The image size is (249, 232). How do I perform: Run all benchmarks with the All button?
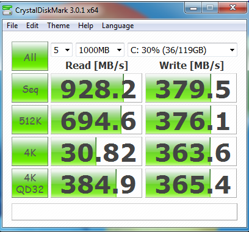[x=30, y=56]
